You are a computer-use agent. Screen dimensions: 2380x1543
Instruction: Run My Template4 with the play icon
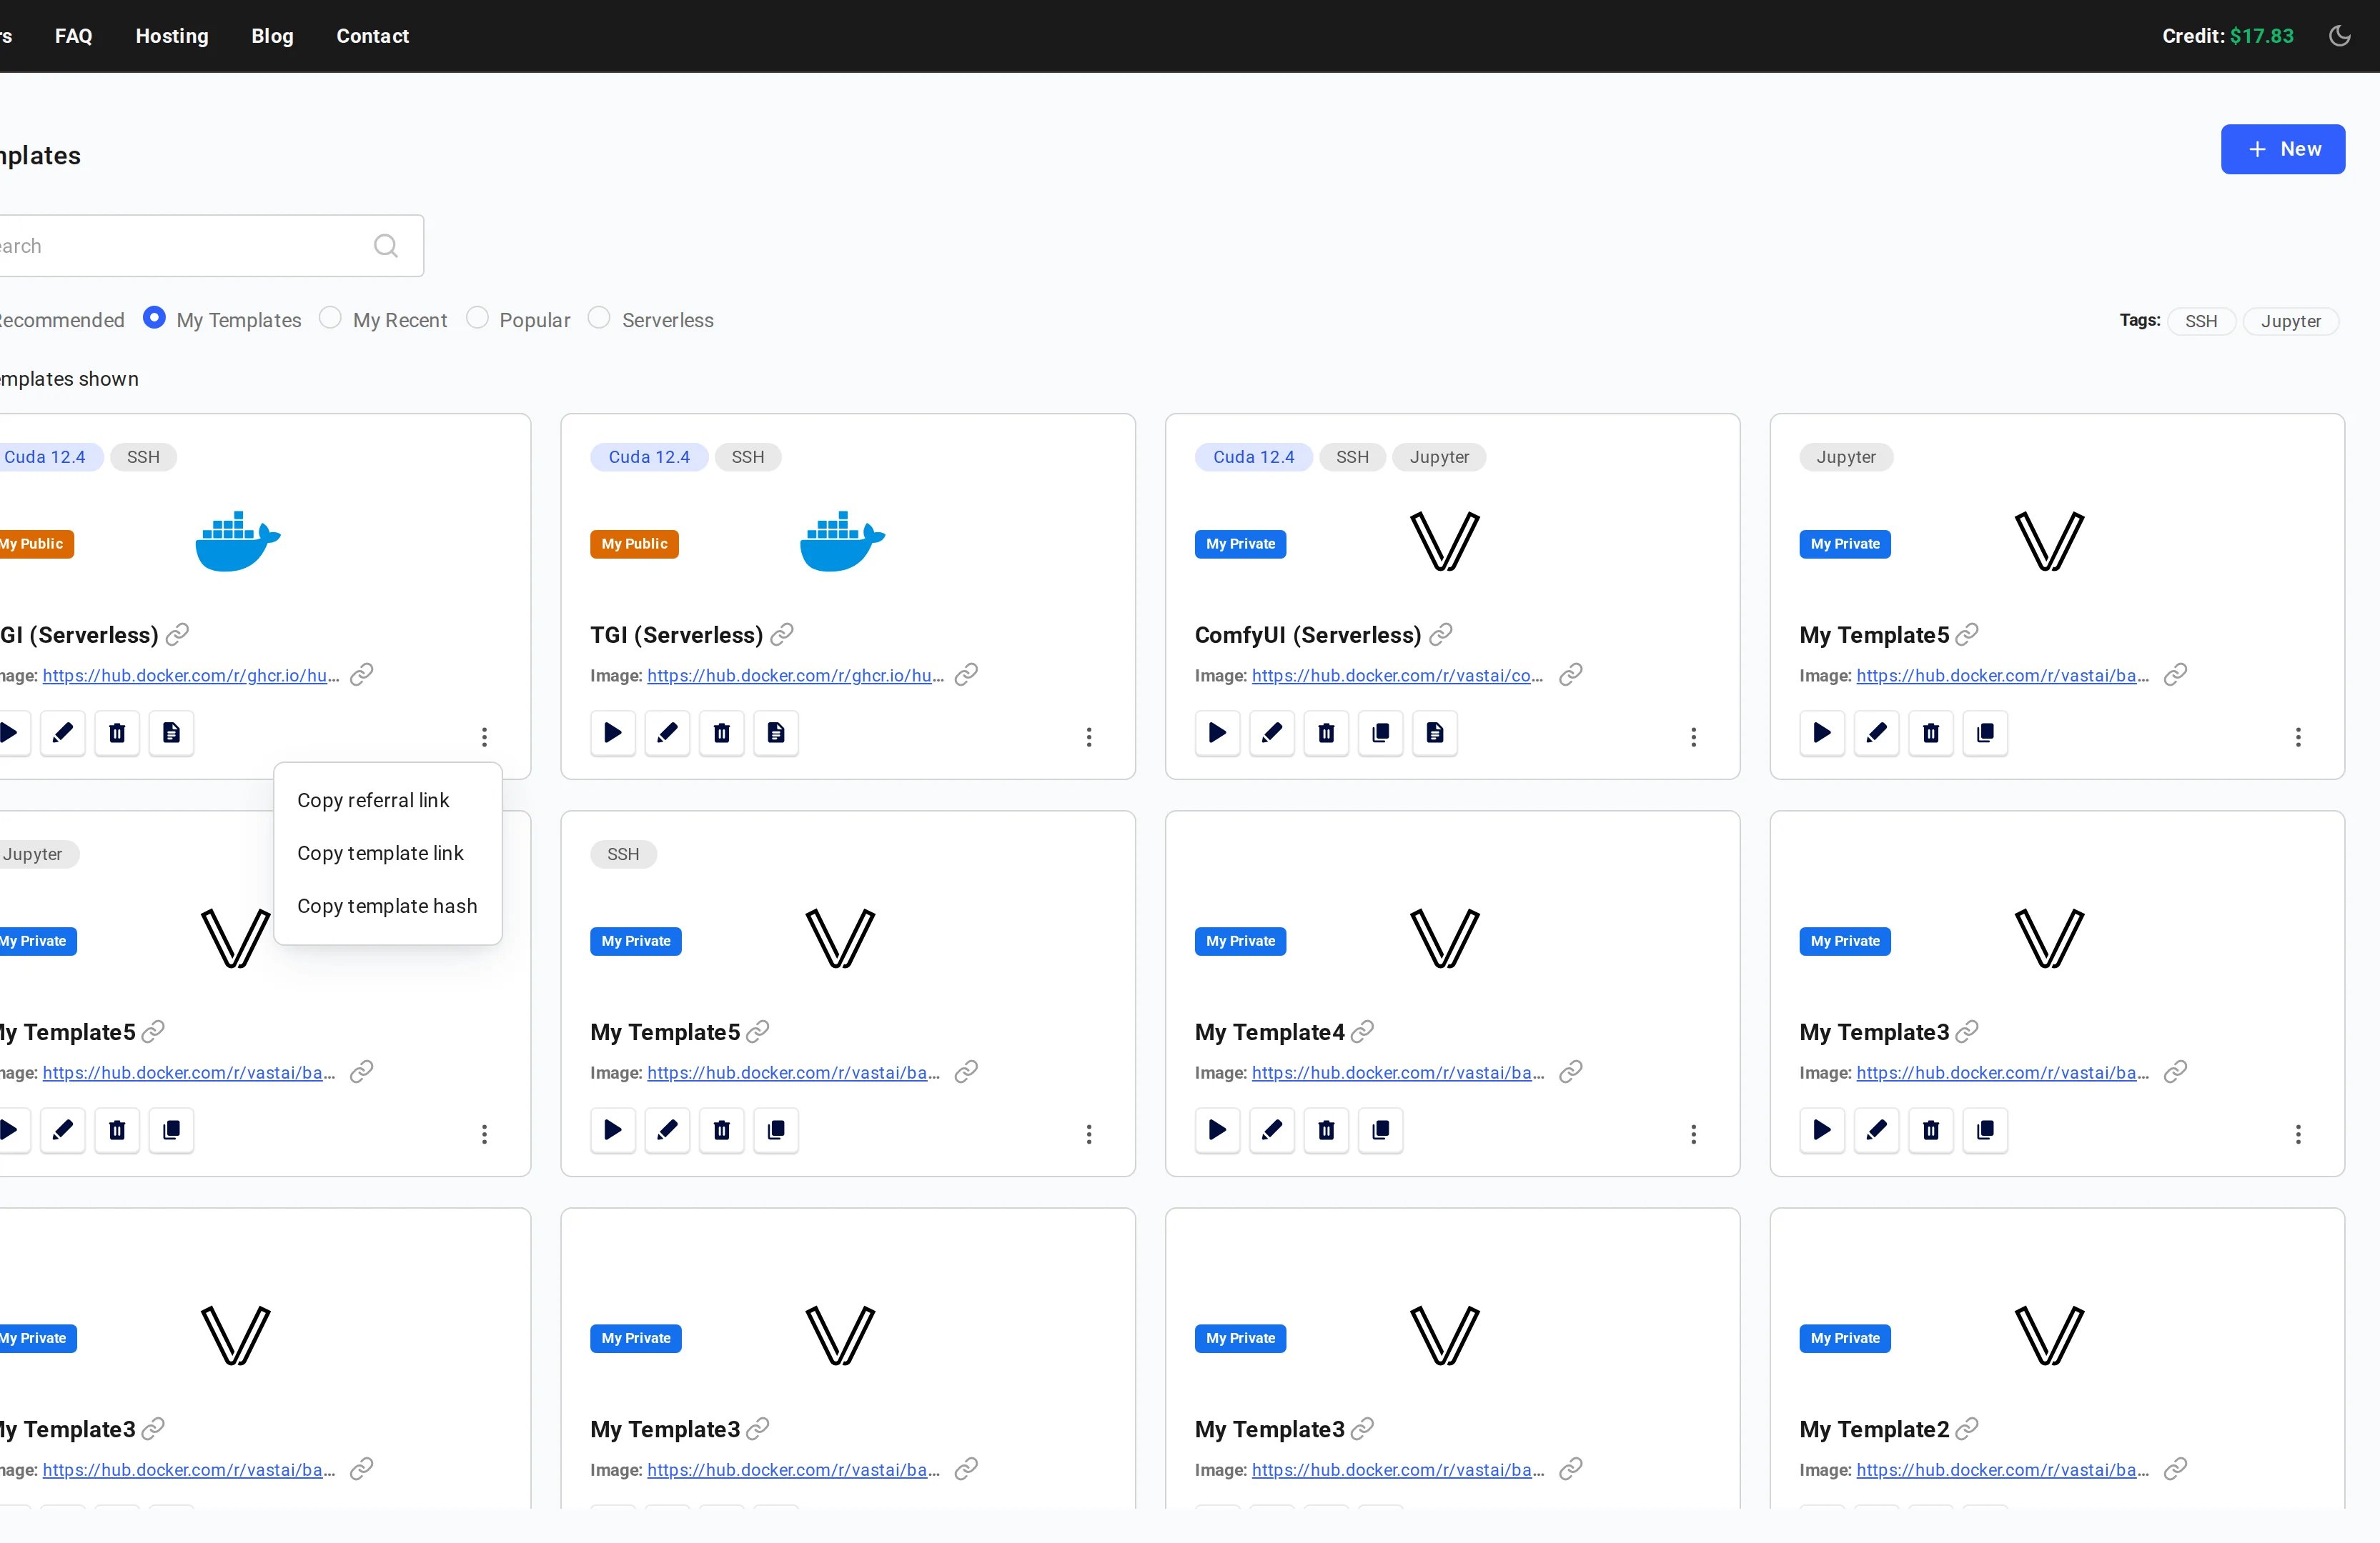pos(1217,1129)
